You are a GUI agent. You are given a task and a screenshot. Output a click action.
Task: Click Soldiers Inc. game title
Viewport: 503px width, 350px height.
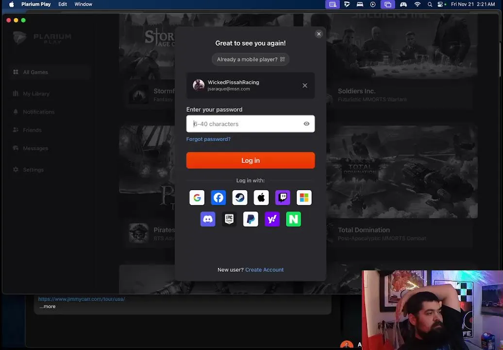356,91
